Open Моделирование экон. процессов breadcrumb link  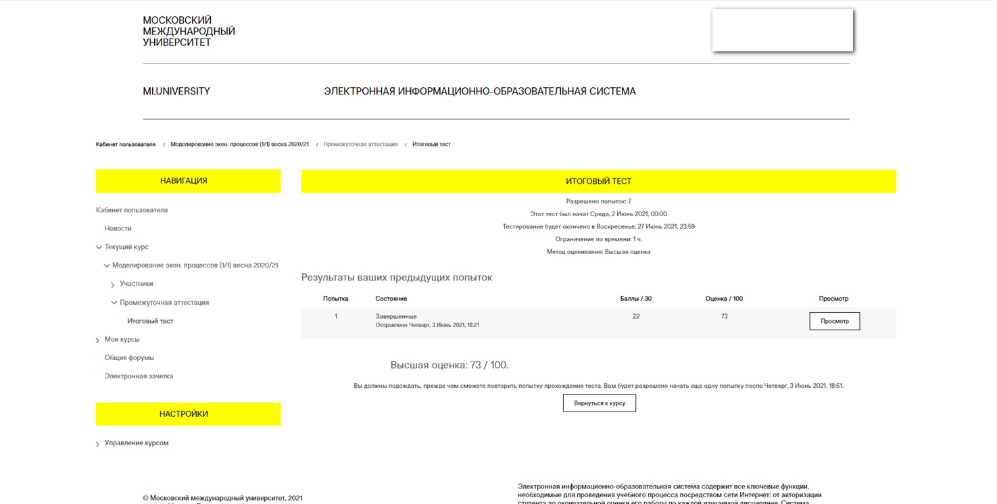[x=239, y=145]
